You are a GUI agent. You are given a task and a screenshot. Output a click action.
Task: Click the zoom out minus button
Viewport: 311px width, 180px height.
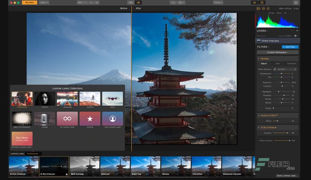tap(91, 3)
